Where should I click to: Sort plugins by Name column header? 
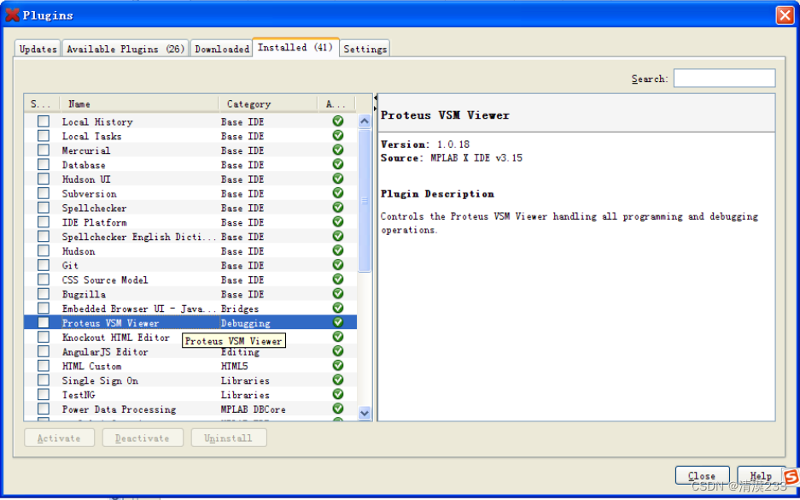(x=139, y=103)
